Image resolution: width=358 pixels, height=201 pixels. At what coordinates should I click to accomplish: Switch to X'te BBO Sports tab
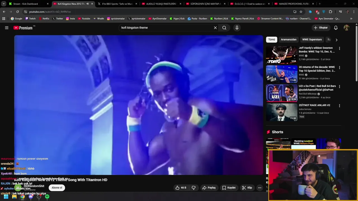tap(117, 4)
